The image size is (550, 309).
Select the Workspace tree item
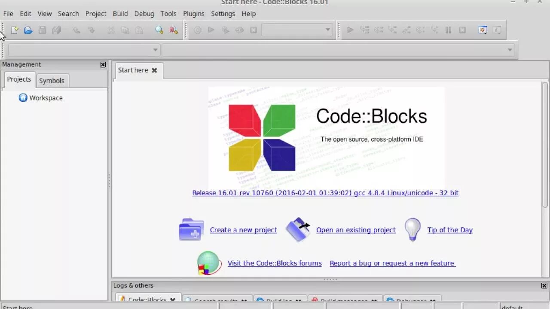(x=41, y=98)
